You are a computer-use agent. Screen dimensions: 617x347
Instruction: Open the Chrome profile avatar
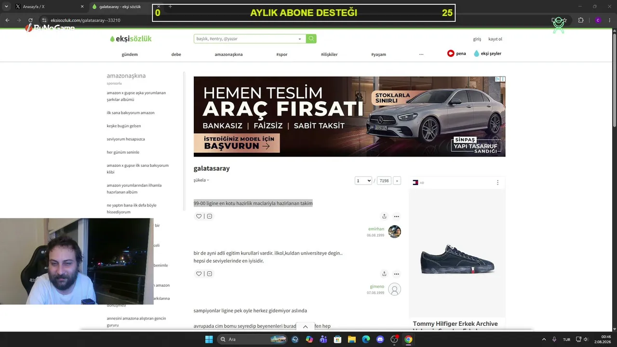(598, 20)
